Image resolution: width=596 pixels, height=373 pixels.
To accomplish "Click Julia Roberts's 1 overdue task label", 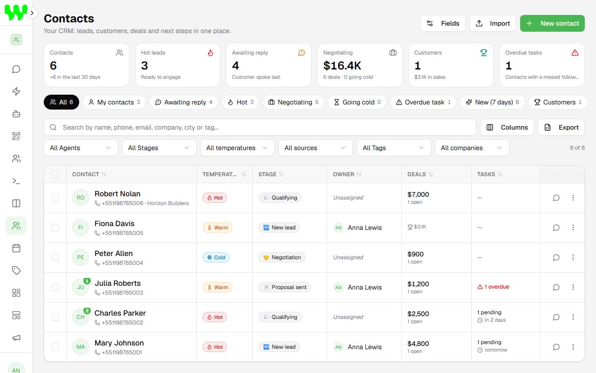I will click(x=493, y=287).
